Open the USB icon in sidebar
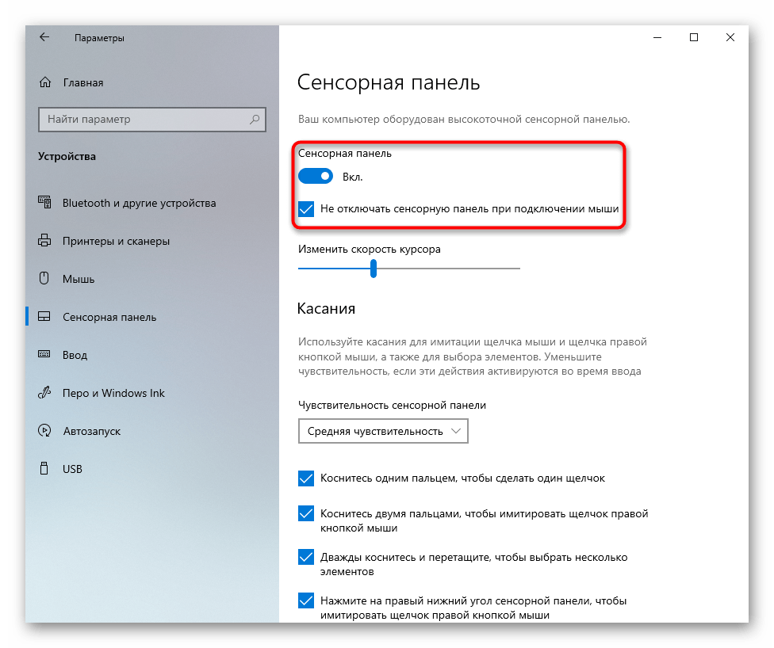The width and height of the screenshot is (774, 648). 44,468
